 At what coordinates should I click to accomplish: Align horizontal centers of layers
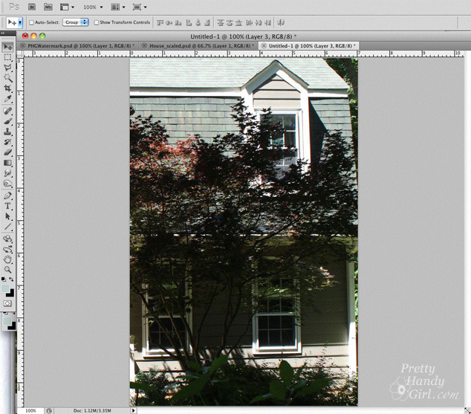[198, 22]
